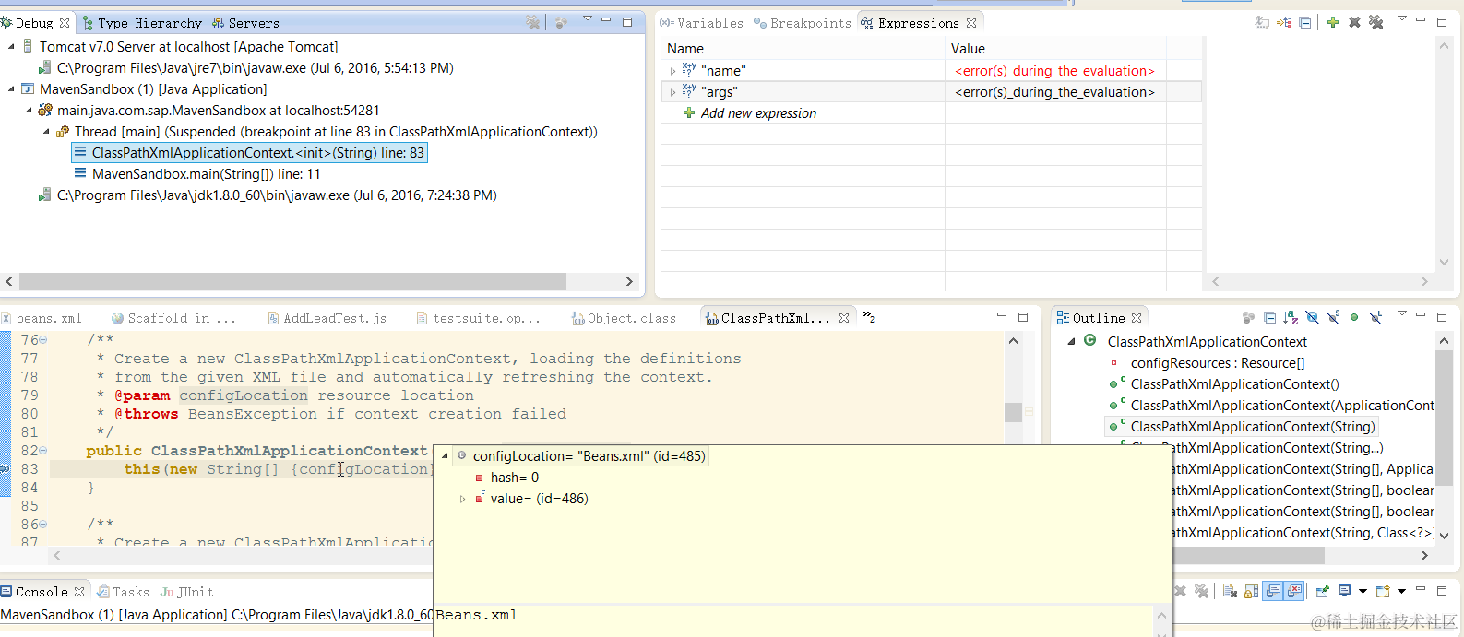Toggle Hide Static Members in Outline
Screen dimensions: 1464x637
1333,318
